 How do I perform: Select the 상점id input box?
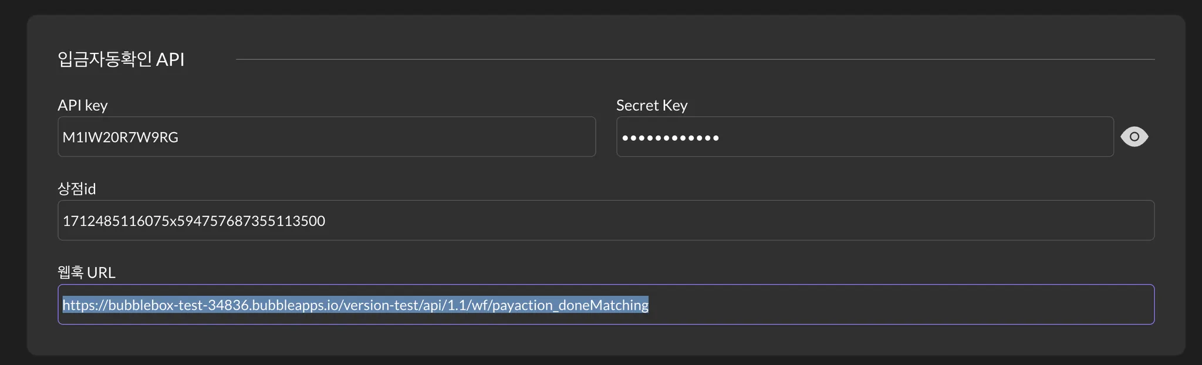[x=606, y=221]
